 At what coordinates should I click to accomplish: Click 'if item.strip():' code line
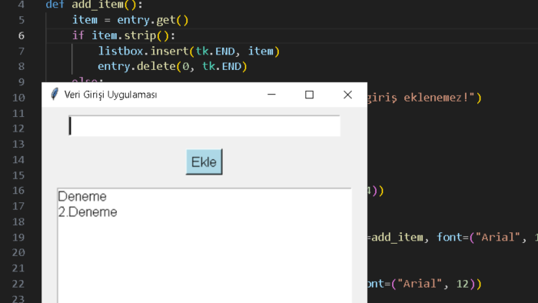pos(124,35)
